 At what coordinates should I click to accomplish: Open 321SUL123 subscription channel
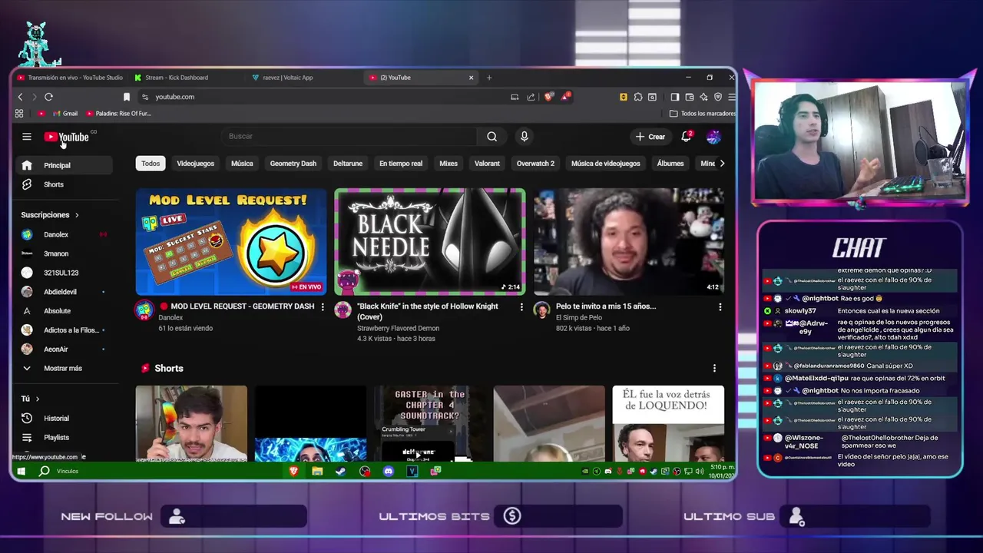(65, 273)
